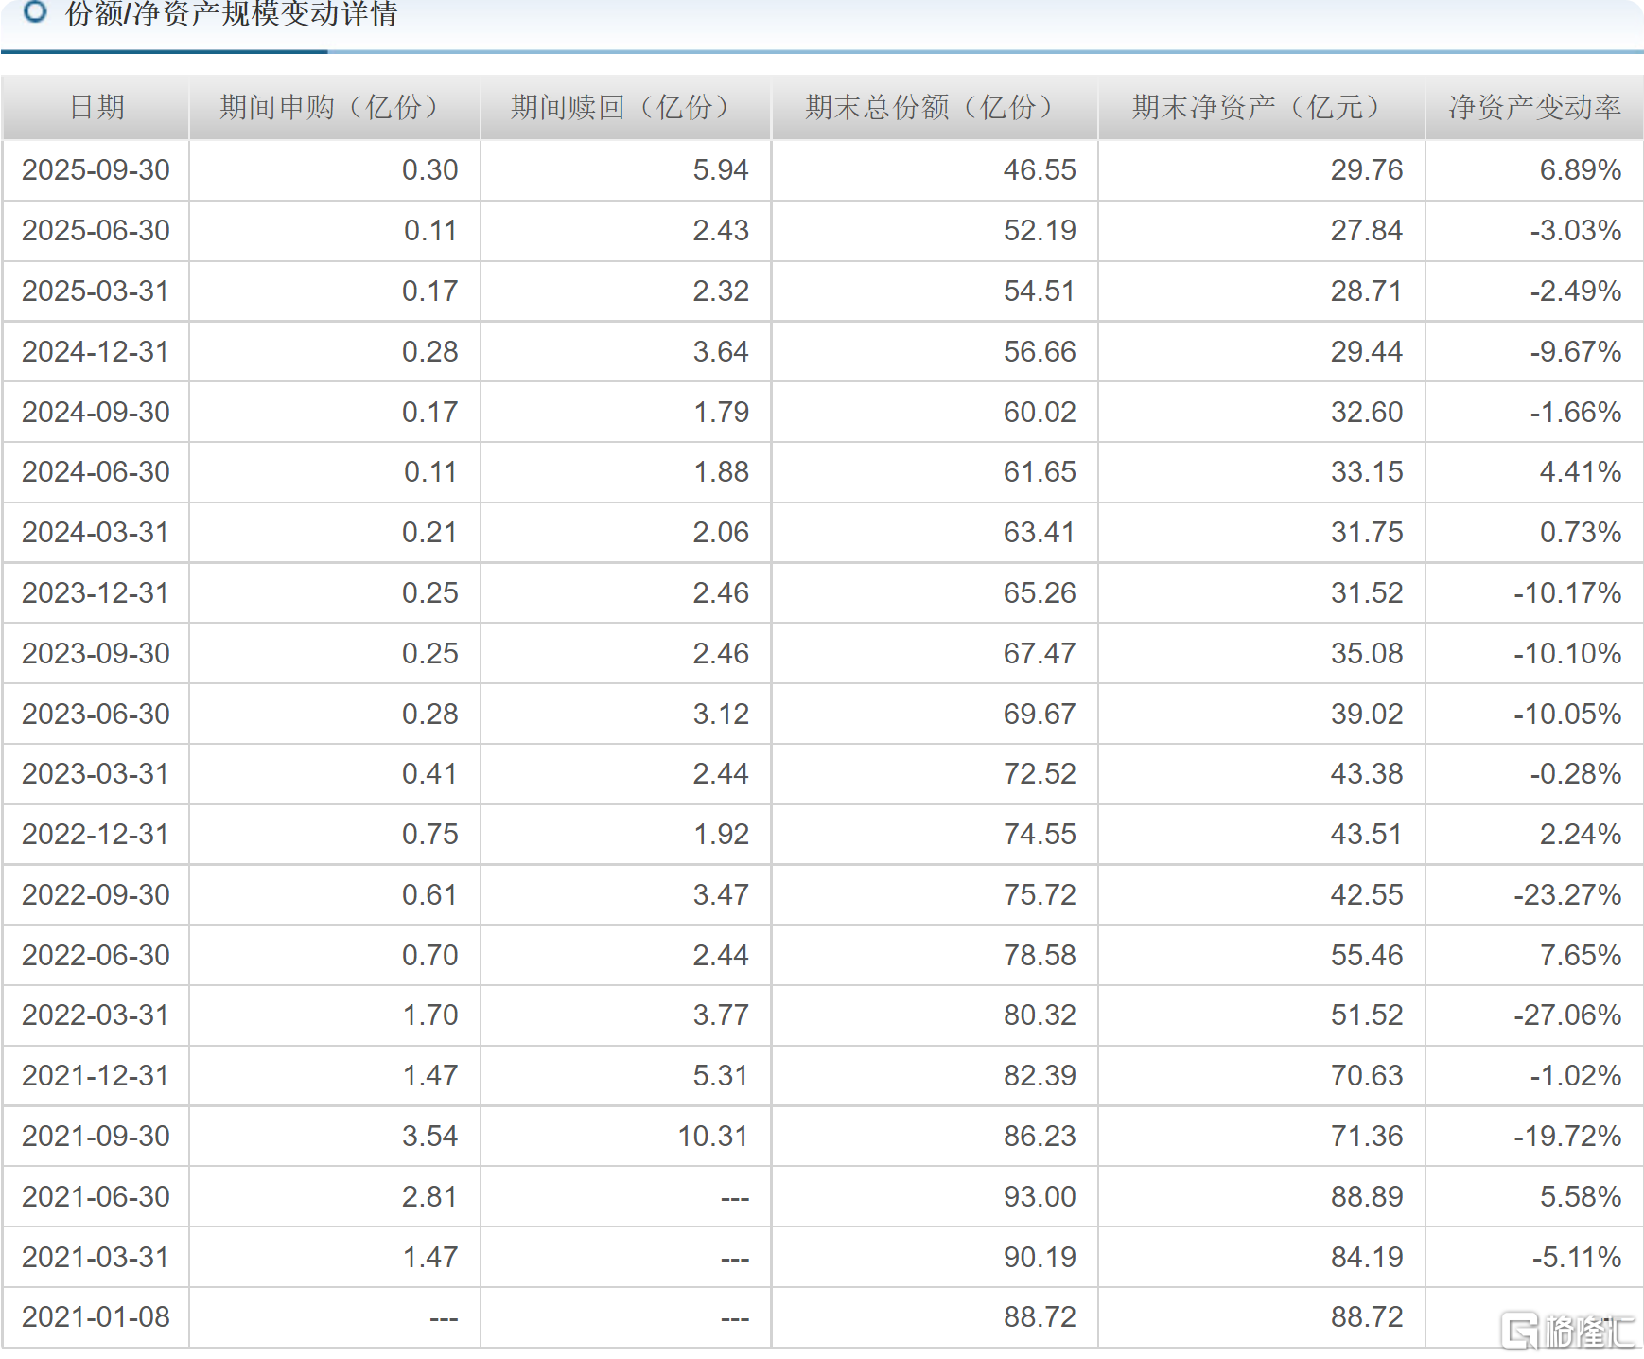Viewport: 1644px width, 1359px height.
Task: Select the 2023-06-30 date row
Action: pyautogui.click(x=96, y=715)
